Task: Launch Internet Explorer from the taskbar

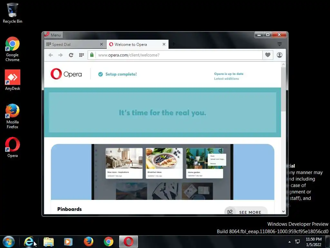Action: pyautogui.click(x=29, y=242)
